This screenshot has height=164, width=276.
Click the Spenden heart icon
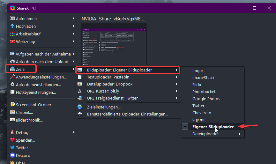click(12, 140)
